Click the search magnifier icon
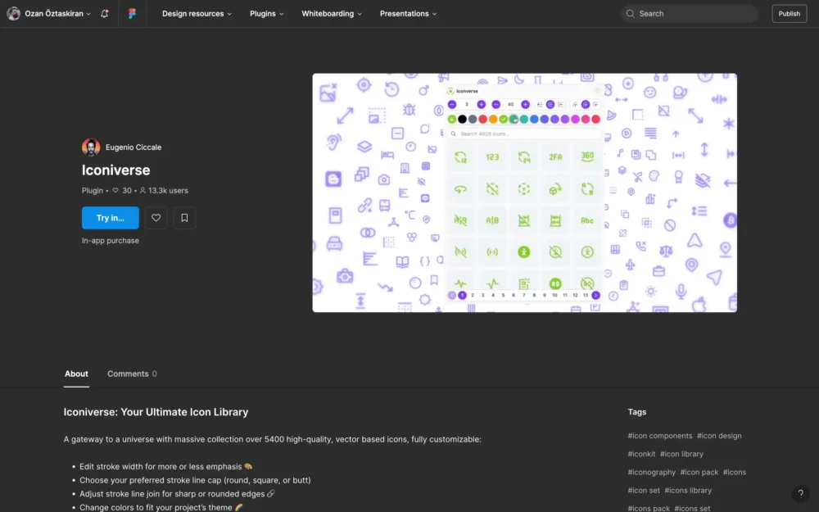The image size is (819, 512). point(631,14)
